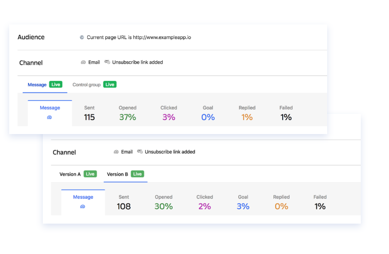Click the Failed value 1% in lower panel
Screen dimensions: 389x254
pos(320,206)
